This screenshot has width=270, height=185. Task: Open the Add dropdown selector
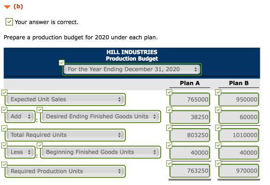[x=20, y=117]
